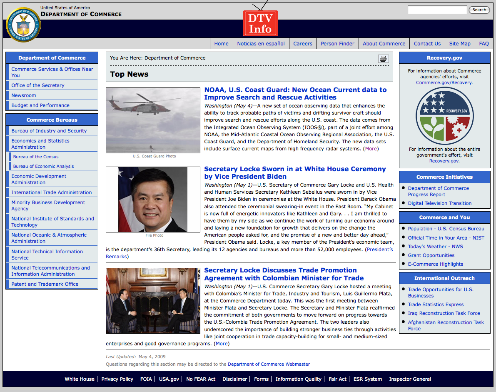Open Patent and Trademark Office link
Viewport: 496px width, 392px height.
point(45,284)
